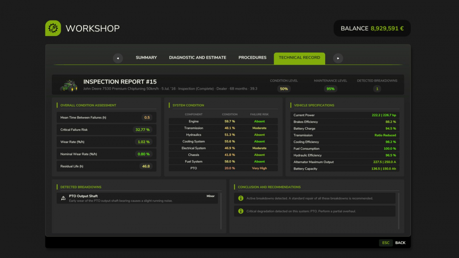Click the PTO Output Shaft warning icon

point(63,198)
